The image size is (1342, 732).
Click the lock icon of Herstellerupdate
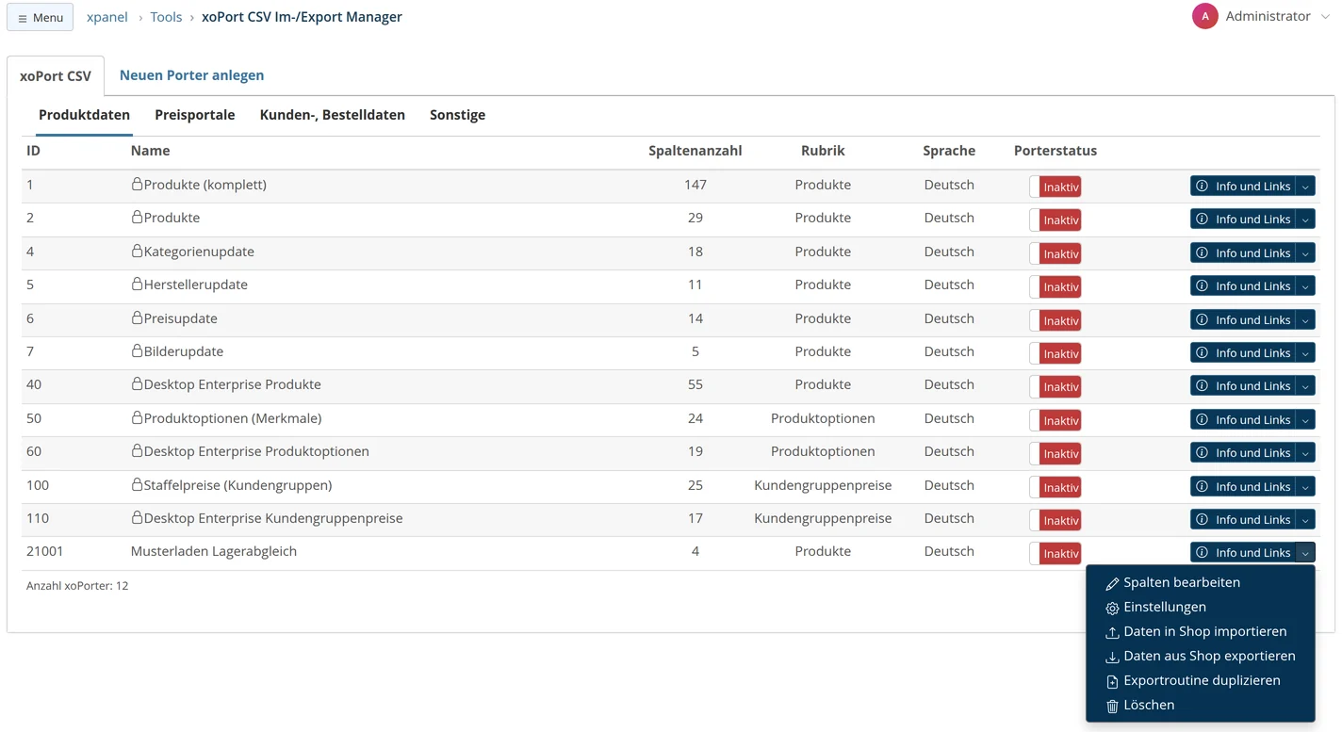pyautogui.click(x=137, y=284)
